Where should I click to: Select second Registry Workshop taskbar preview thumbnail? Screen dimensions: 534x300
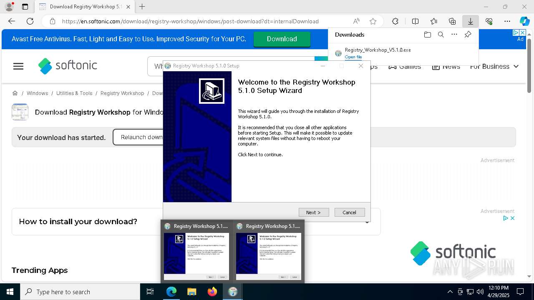pyautogui.click(x=269, y=251)
